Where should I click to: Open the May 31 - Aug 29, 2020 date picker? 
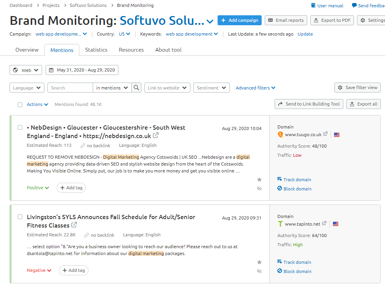pyautogui.click(x=82, y=70)
